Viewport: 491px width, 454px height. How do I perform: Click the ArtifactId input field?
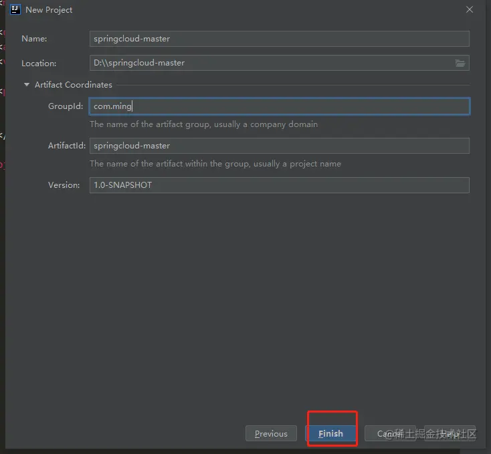pyautogui.click(x=280, y=146)
